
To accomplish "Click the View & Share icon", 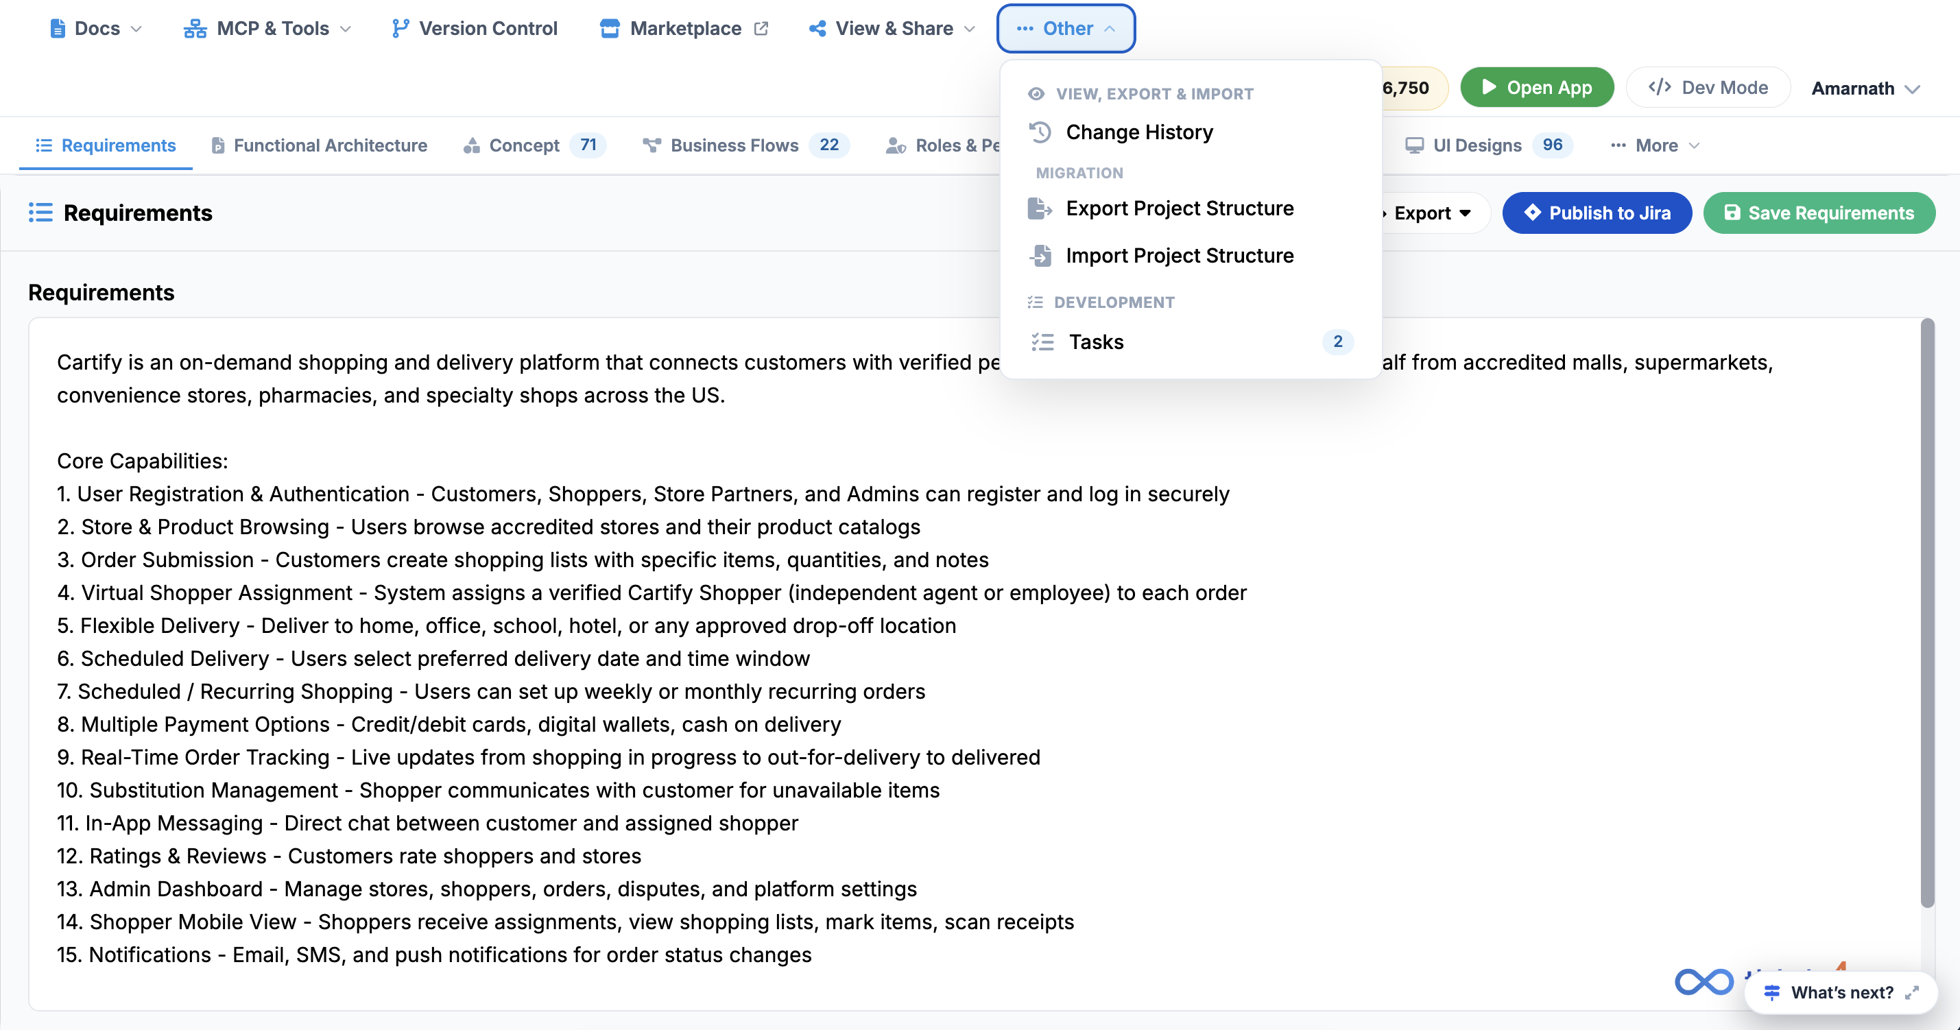I will tap(817, 28).
